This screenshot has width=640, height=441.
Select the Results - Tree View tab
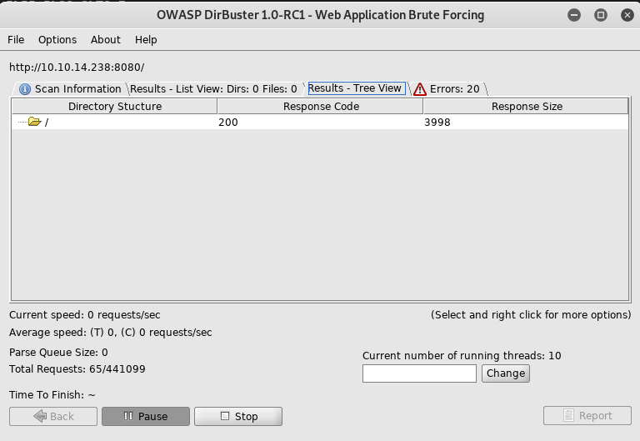pyautogui.click(x=355, y=88)
